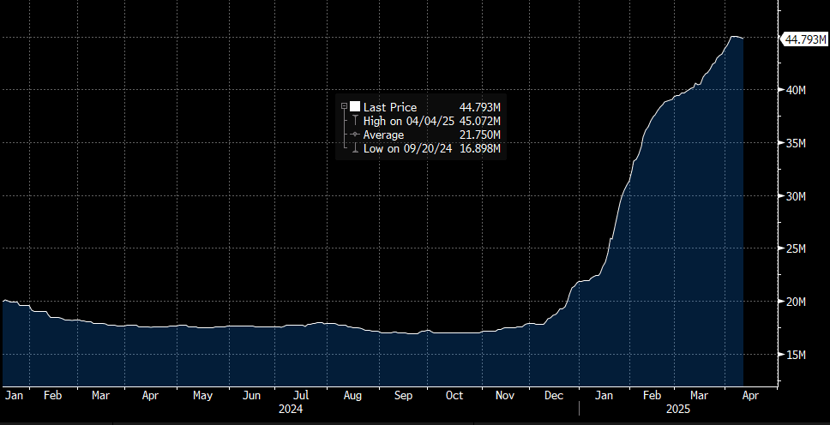Click the Dec label on the time axis
Viewport: 830px width, 425px height.
(553, 396)
